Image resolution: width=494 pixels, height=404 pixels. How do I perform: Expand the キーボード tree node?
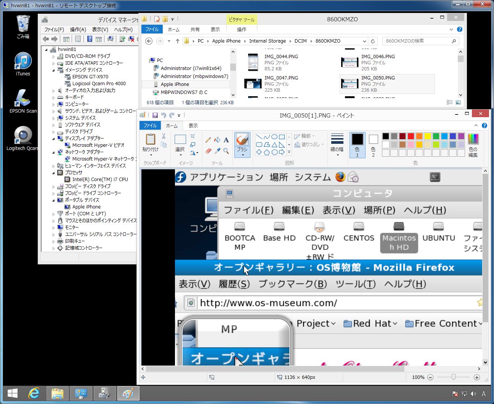[x=54, y=97]
